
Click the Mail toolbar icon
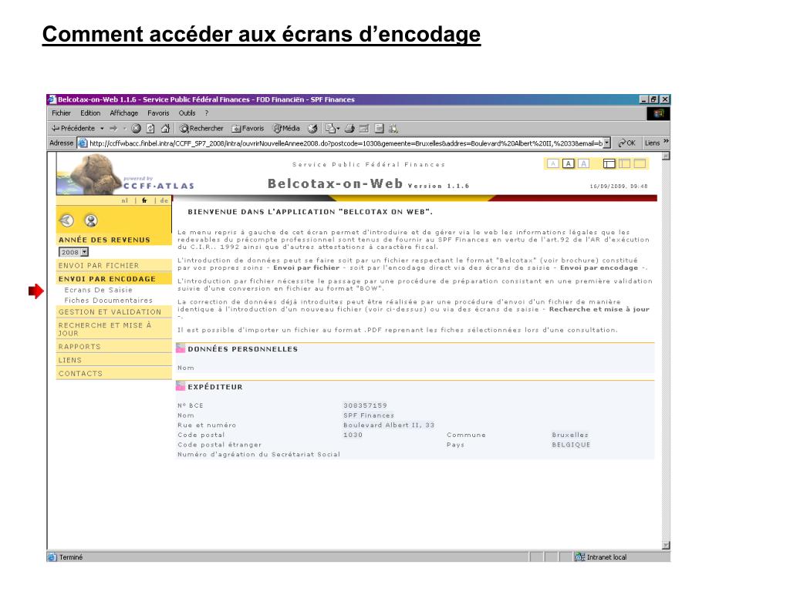tap(332, 129)
